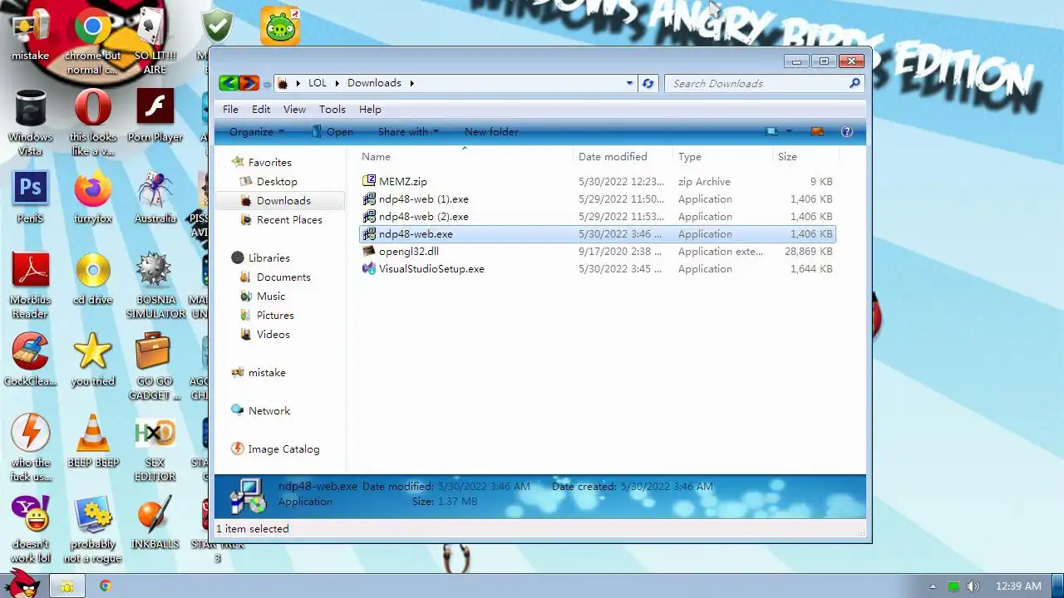The height and width of the screenshot is (598, 1064).
Task: Sort by the Type column header
Action: point(722,156)
